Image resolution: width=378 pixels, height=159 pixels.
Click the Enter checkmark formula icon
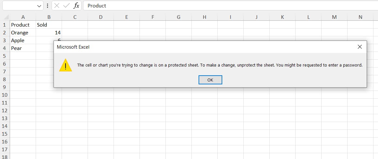[x=66, y=6]
